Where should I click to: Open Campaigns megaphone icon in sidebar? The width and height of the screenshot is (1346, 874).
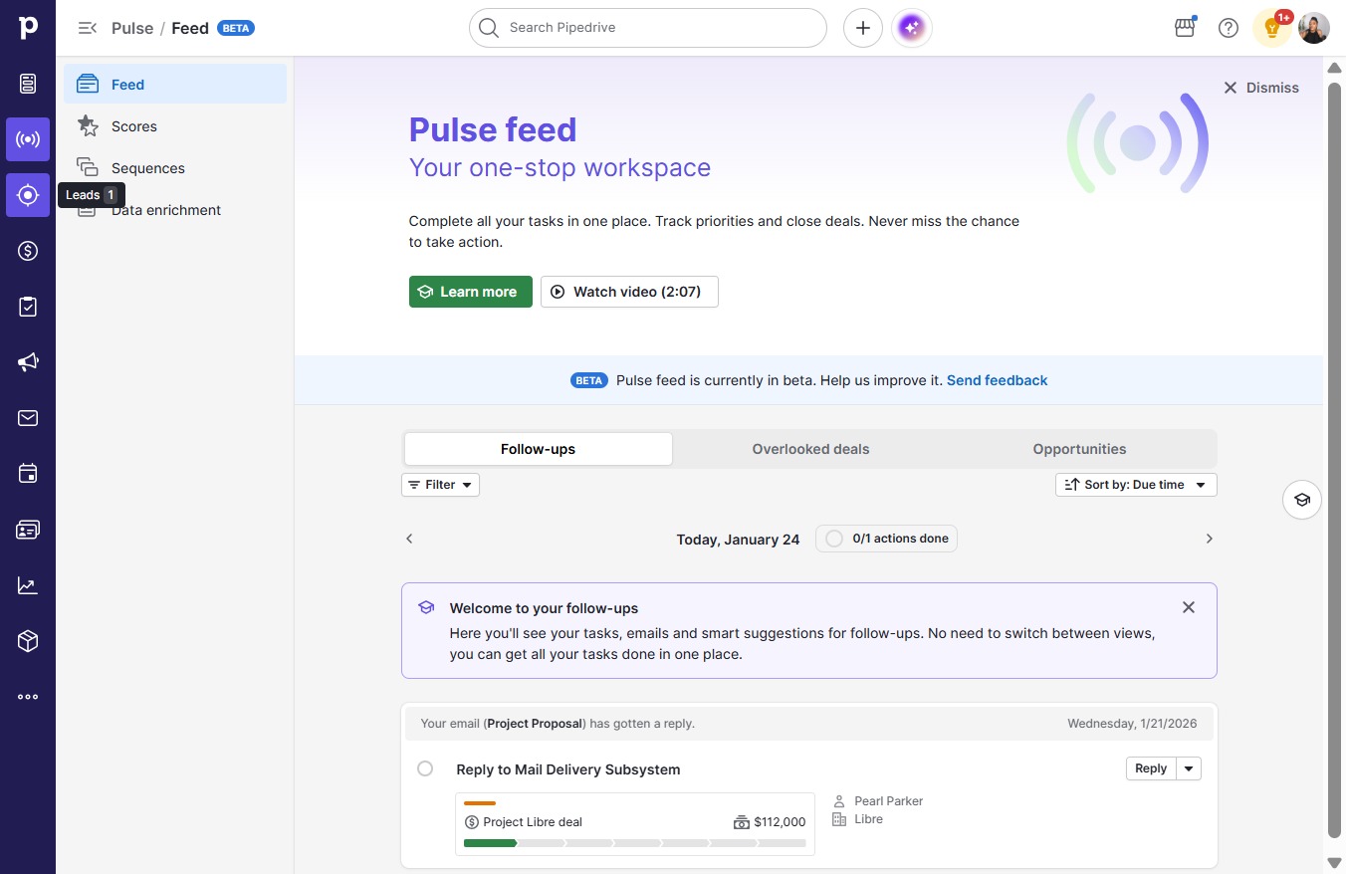(x=28, y=362)
